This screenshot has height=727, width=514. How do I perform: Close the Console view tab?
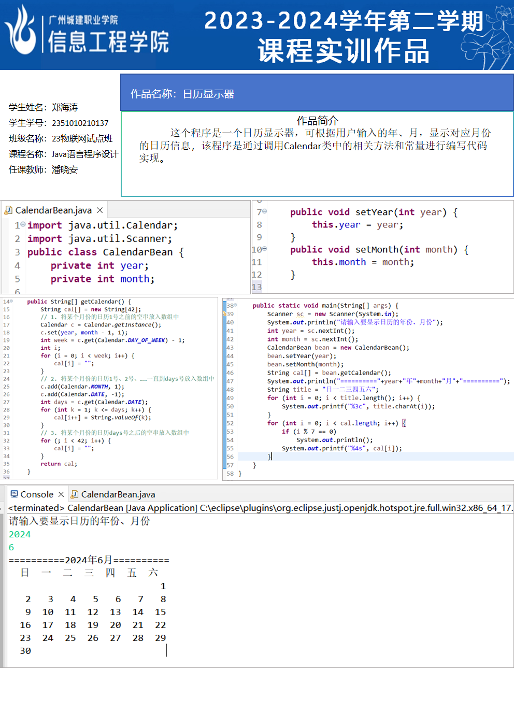point(61,494)
